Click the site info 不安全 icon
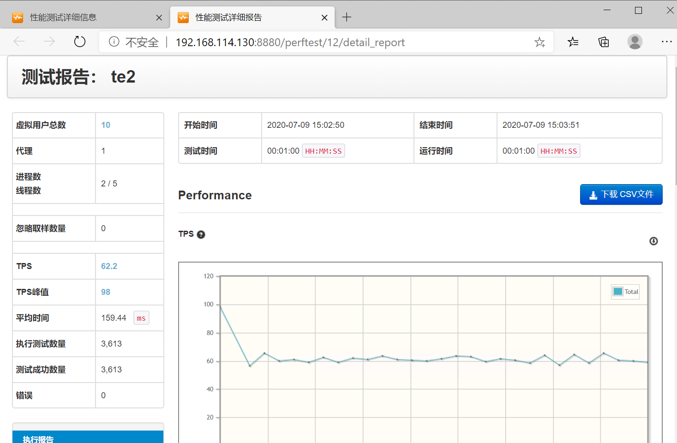Image resolution: width=677 pixels, height=443 pixels. tap(114, 42)
